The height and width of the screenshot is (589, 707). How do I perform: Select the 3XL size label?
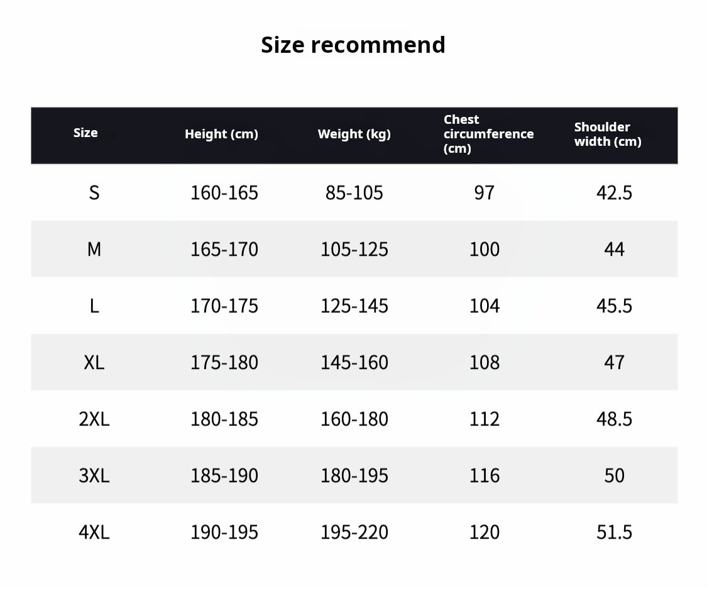pyautogui.click(x=94, y=476)
